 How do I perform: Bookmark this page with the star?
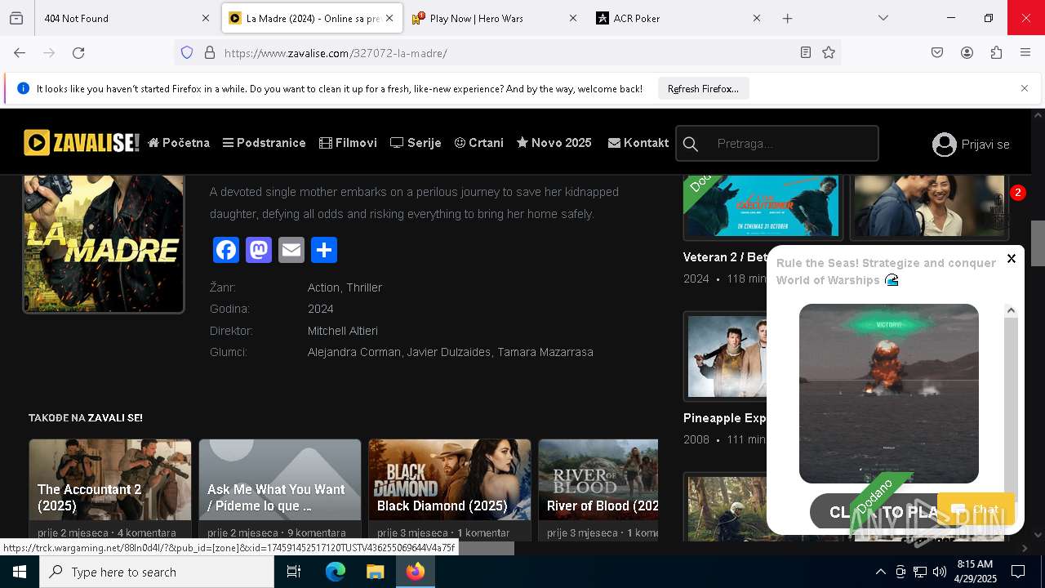pos(829,52)
